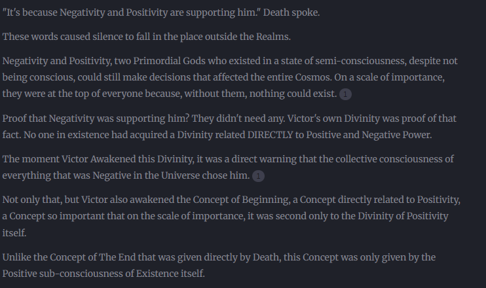This screenshot has height=288, width=486.
Task: Click the paragraph beginning 'Unlike the Concept of The End'
Action: [219, 265]
